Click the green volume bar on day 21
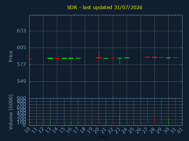189x141 pixels. coord(106,122)
